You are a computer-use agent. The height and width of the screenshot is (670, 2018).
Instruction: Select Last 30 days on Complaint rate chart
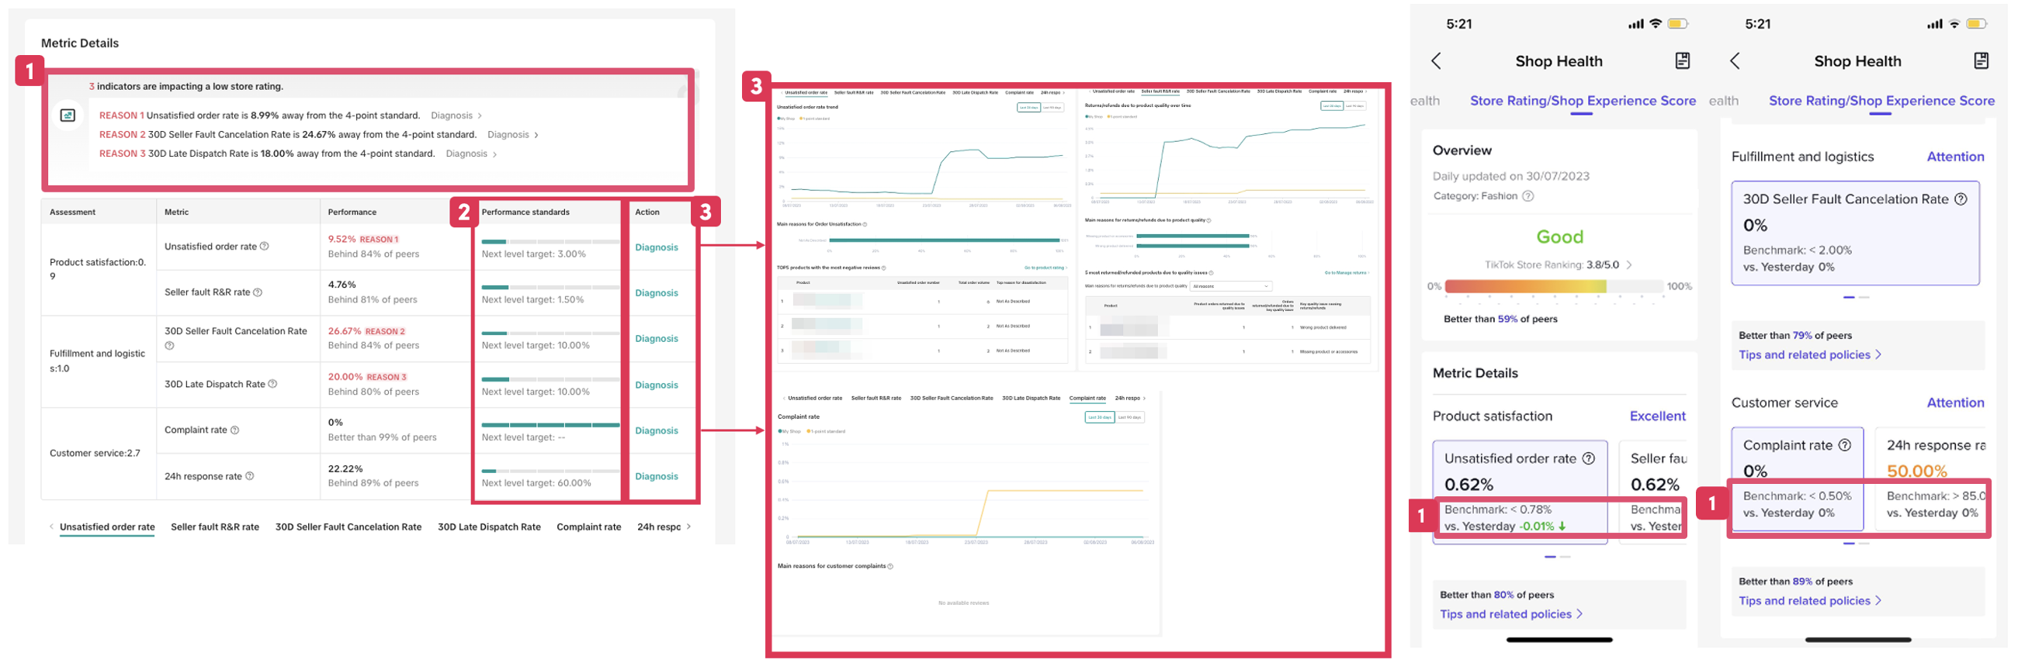click(x=1099, y=418)
